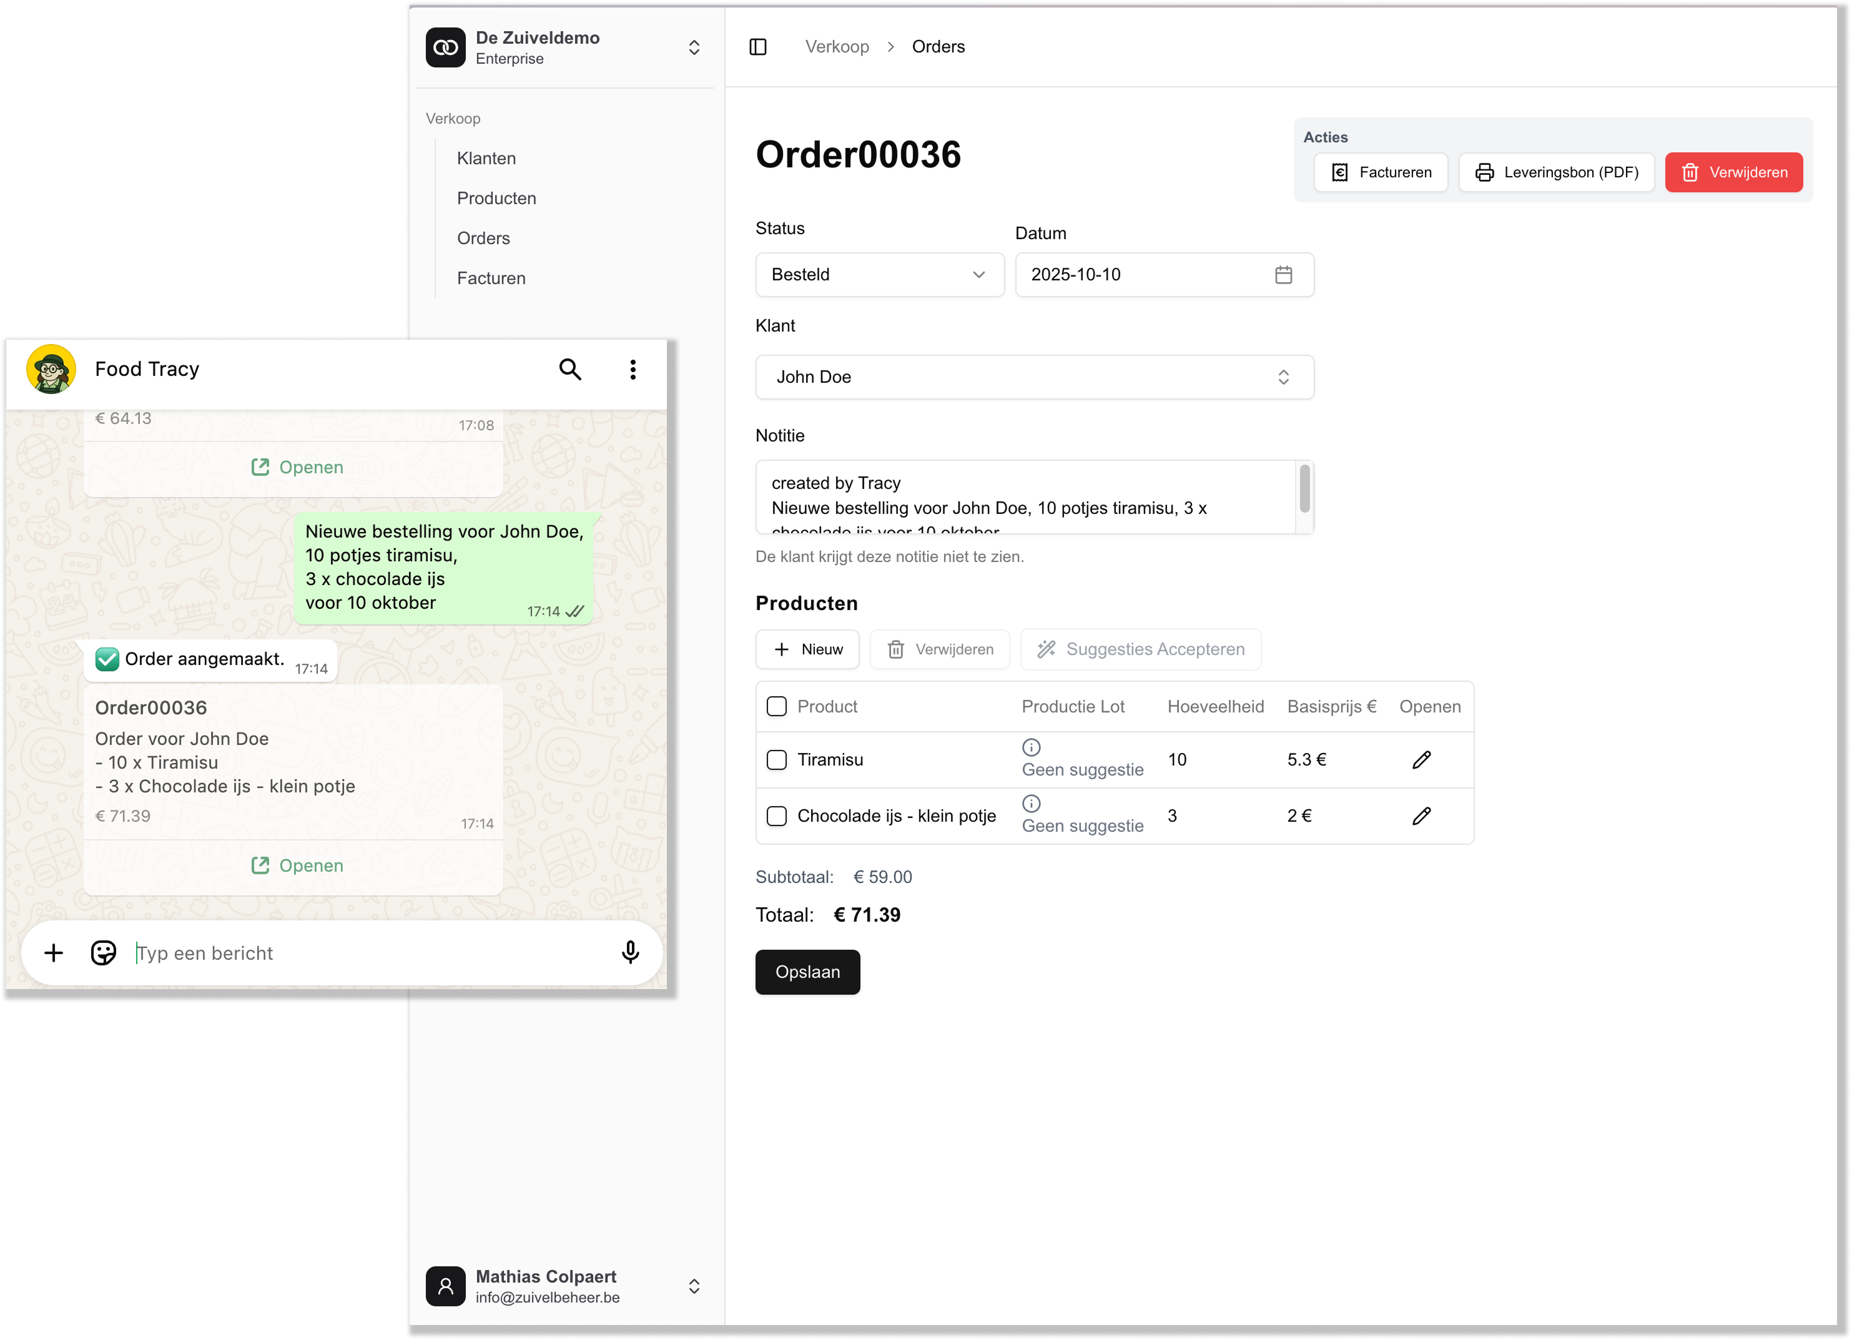Image resolution: width=1852 pixels, height=1340 pixels.
Task: Open Klanten in the Verkoop sidebar
Action: point(486,159)
